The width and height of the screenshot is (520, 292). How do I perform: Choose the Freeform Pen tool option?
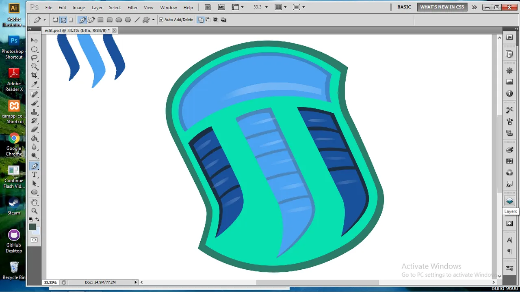91,19
